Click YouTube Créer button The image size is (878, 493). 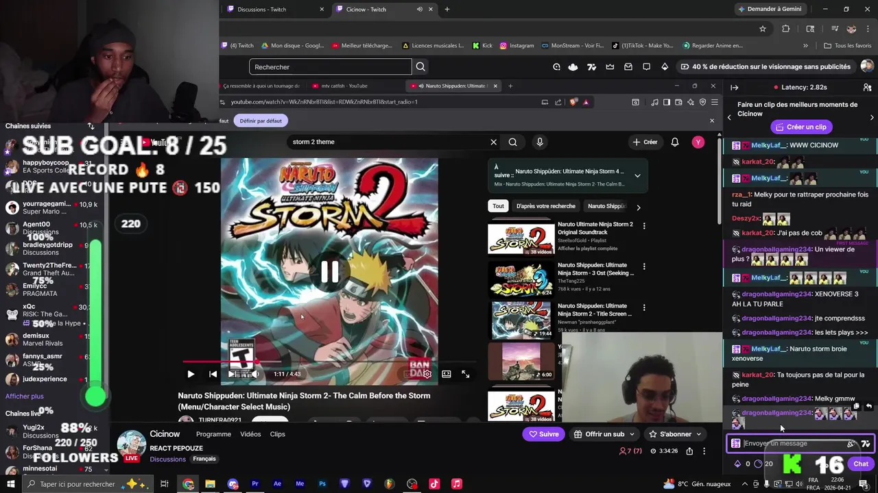[x=645, y=142]
